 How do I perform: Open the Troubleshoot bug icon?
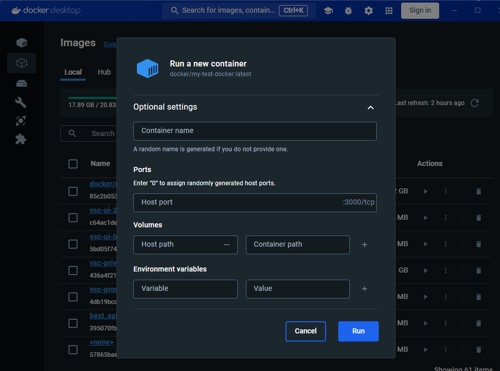[x=348, y=11]
